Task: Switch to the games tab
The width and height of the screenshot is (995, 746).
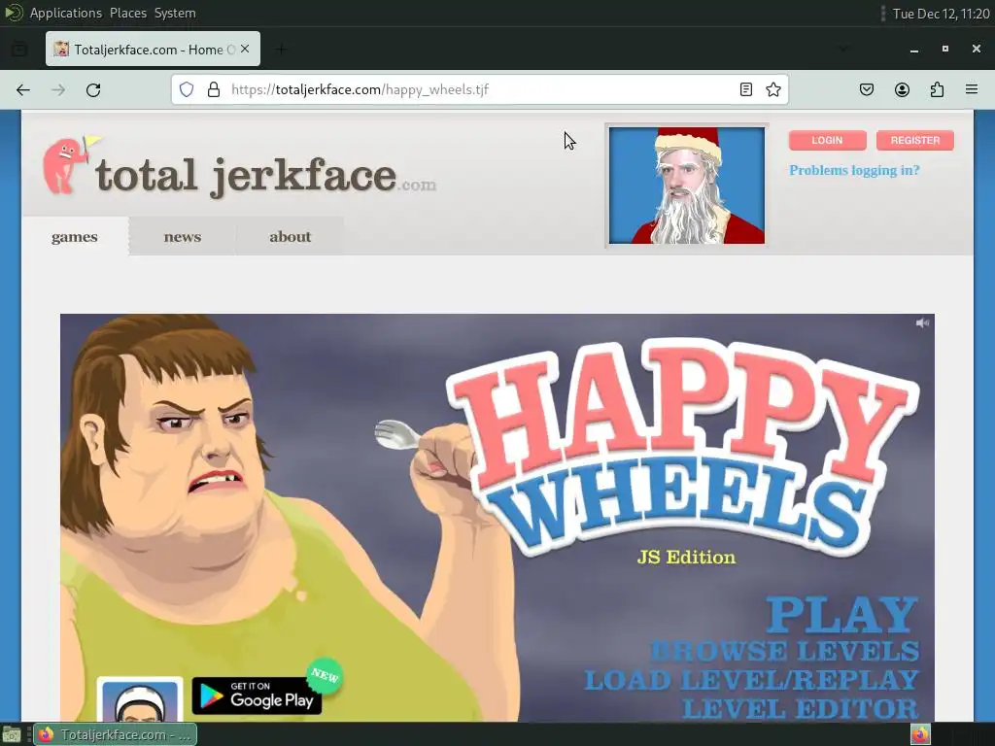Action: [74, 237]
